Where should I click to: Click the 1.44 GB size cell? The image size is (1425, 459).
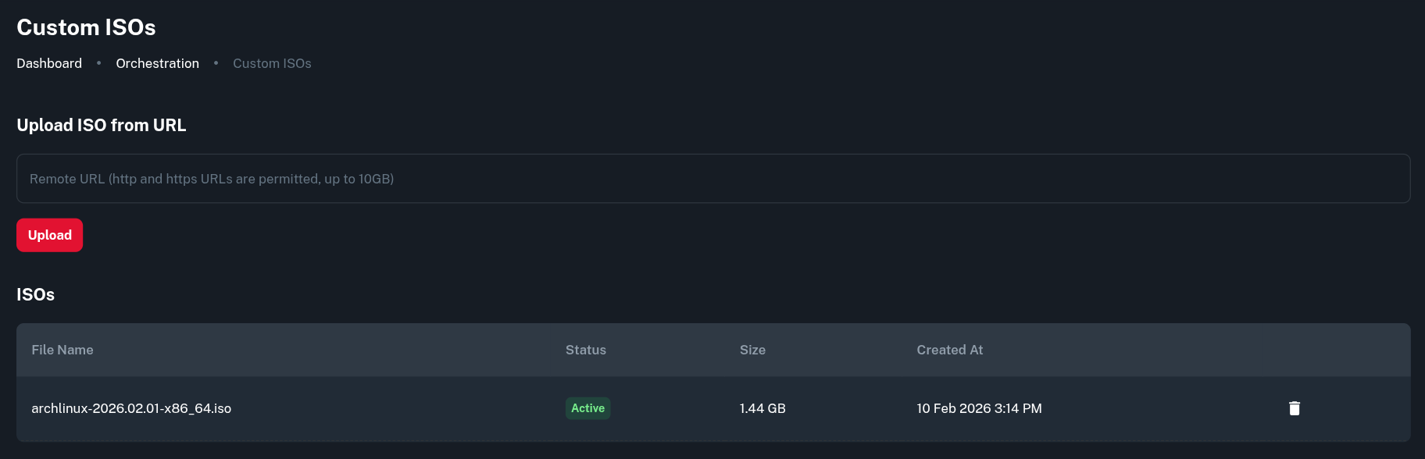point(762,408)
